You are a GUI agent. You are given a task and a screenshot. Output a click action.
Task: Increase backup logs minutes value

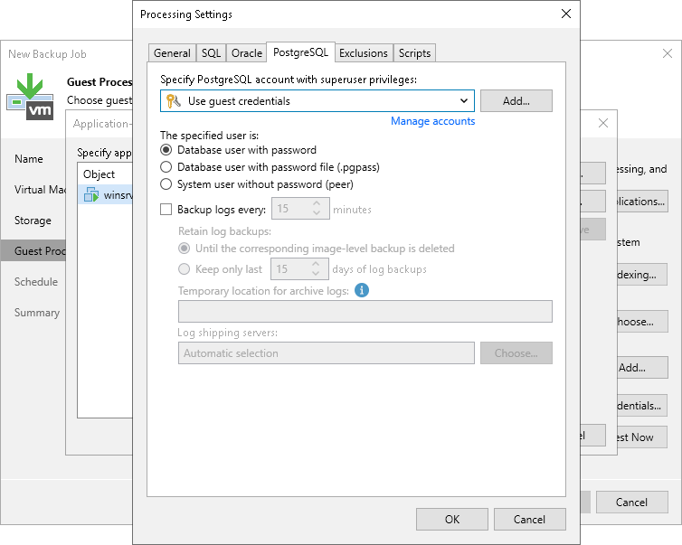point(317,204)
